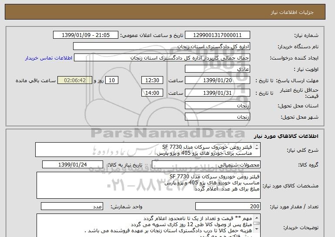Screen dimensions: 335x237
Task: Click the label شهر محل تحویل
Action: pyautogui.click(x=299, y=117)
